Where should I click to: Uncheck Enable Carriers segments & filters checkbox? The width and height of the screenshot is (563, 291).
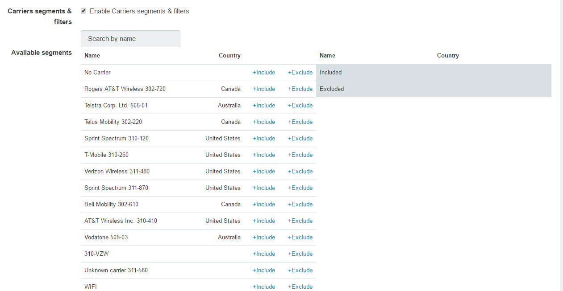coord(83,11)
